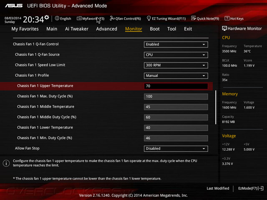Click the Middle Temperature value field showing 45
The height and width of the screenshot is (200, 267).
(176, 107)
